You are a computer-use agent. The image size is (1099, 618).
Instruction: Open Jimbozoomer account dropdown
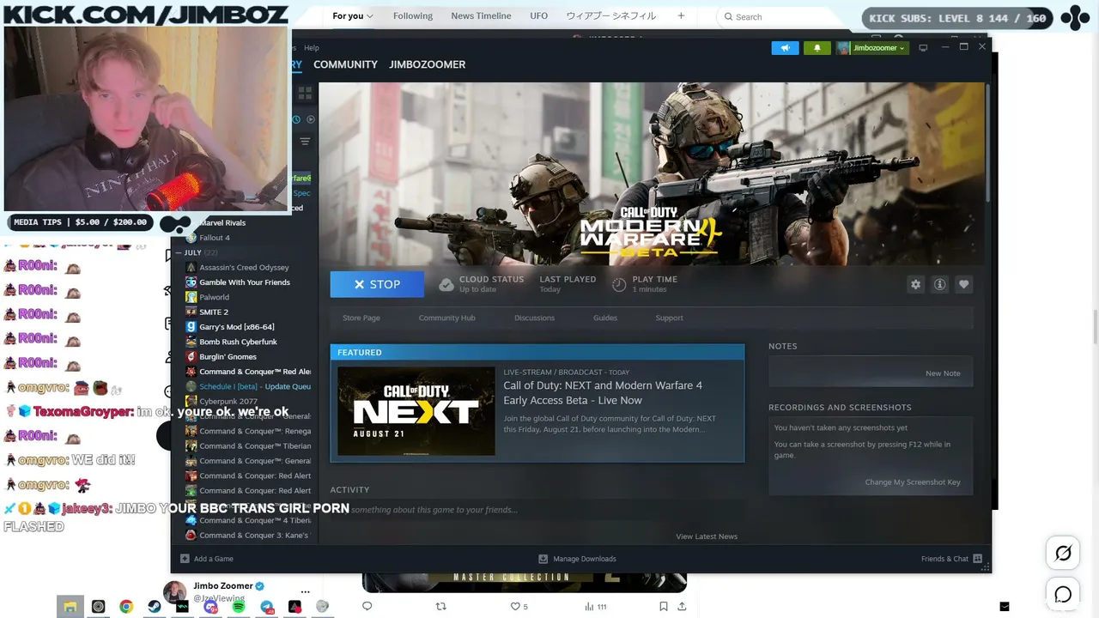coord(871,48)
